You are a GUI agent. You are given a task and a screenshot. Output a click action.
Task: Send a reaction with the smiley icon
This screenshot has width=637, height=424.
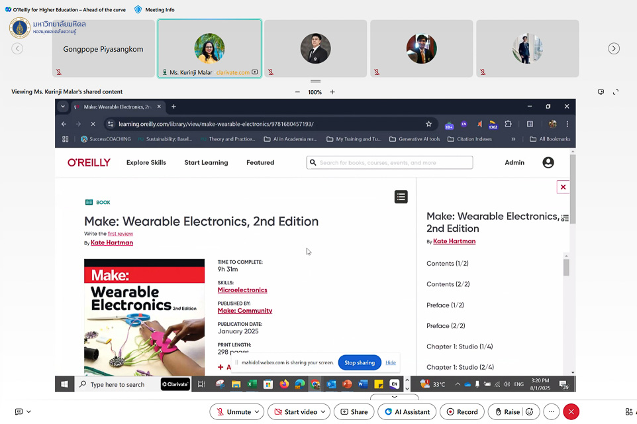click(529, 411)
